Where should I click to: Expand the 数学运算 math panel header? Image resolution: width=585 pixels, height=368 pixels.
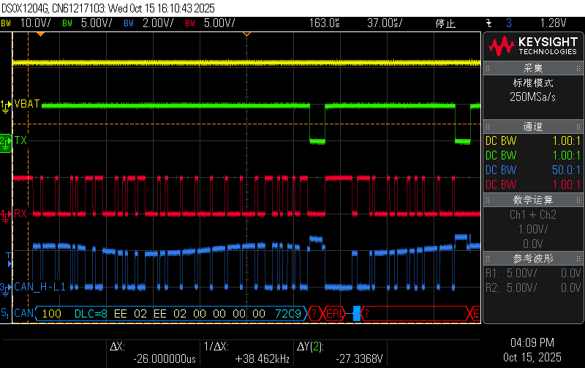pyautogui.click(x=533, y=200)
